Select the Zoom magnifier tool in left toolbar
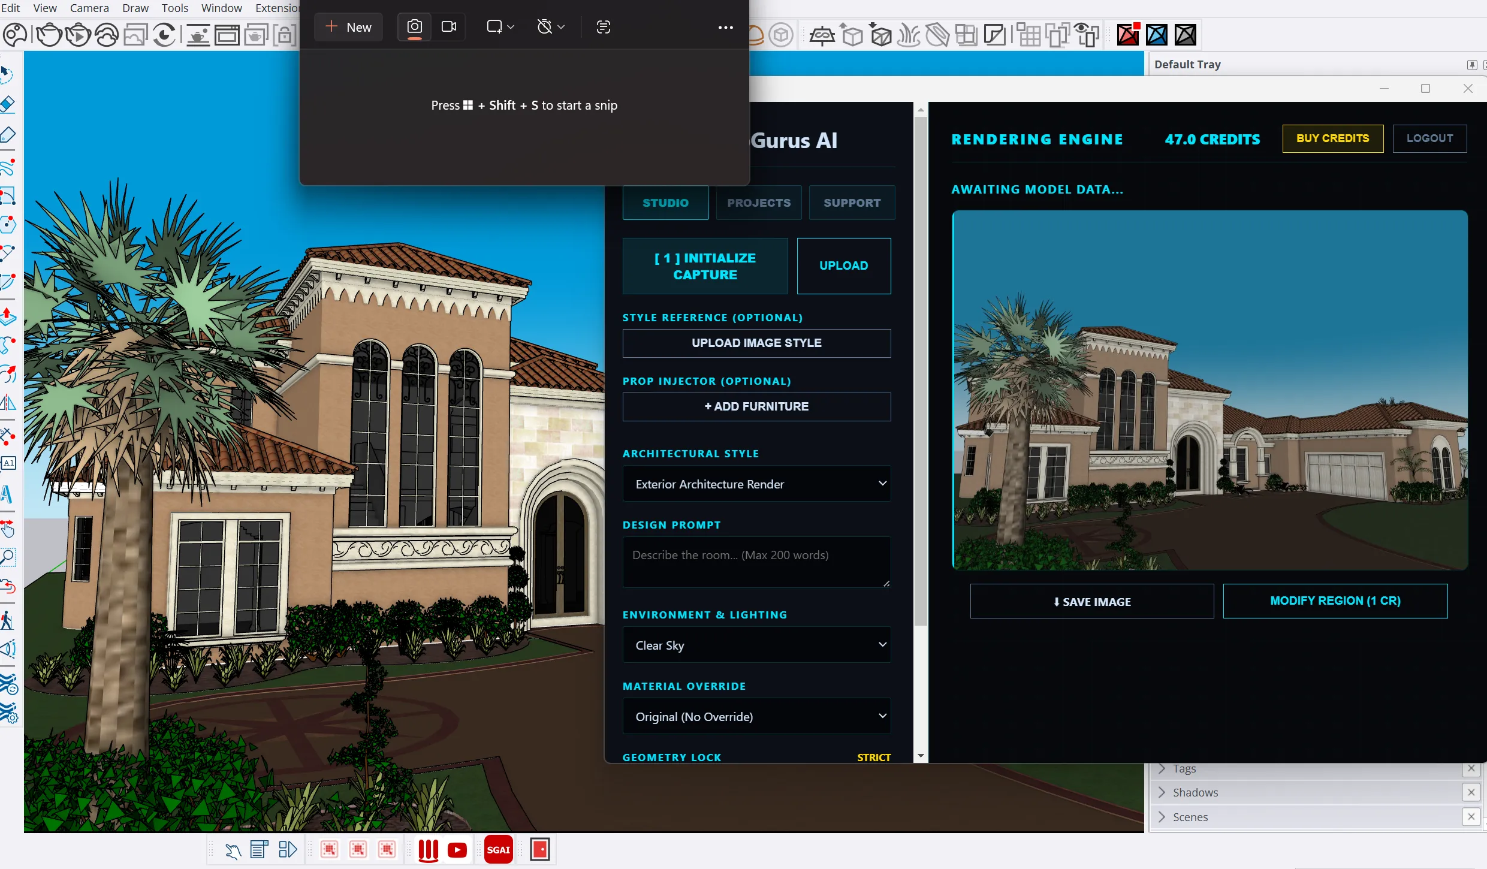1487x869 pixels. [x=8, y=557]
